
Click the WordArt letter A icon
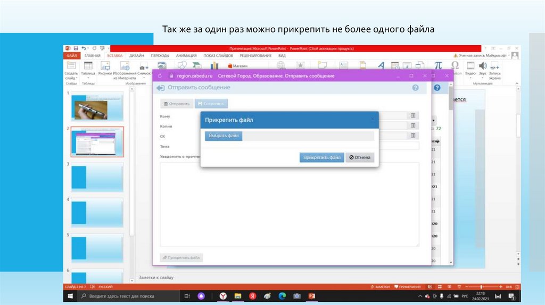pyautogui.click(x=381, y=65)
